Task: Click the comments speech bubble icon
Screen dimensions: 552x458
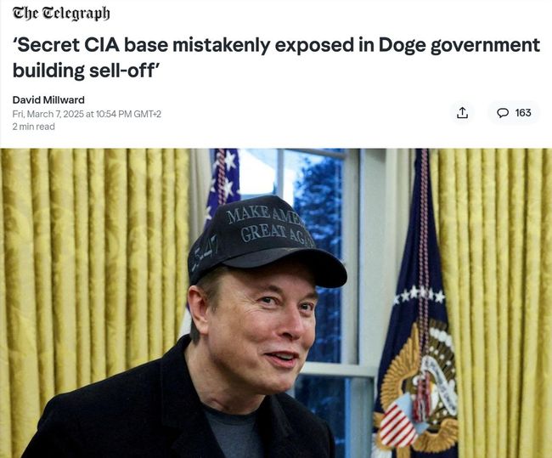Action: [x=503, y=112]
